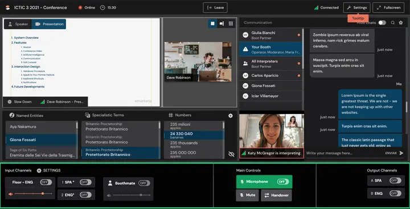Click the Numbers hash icon
This screenshot has width=410, height=209.
coord(171,115)
